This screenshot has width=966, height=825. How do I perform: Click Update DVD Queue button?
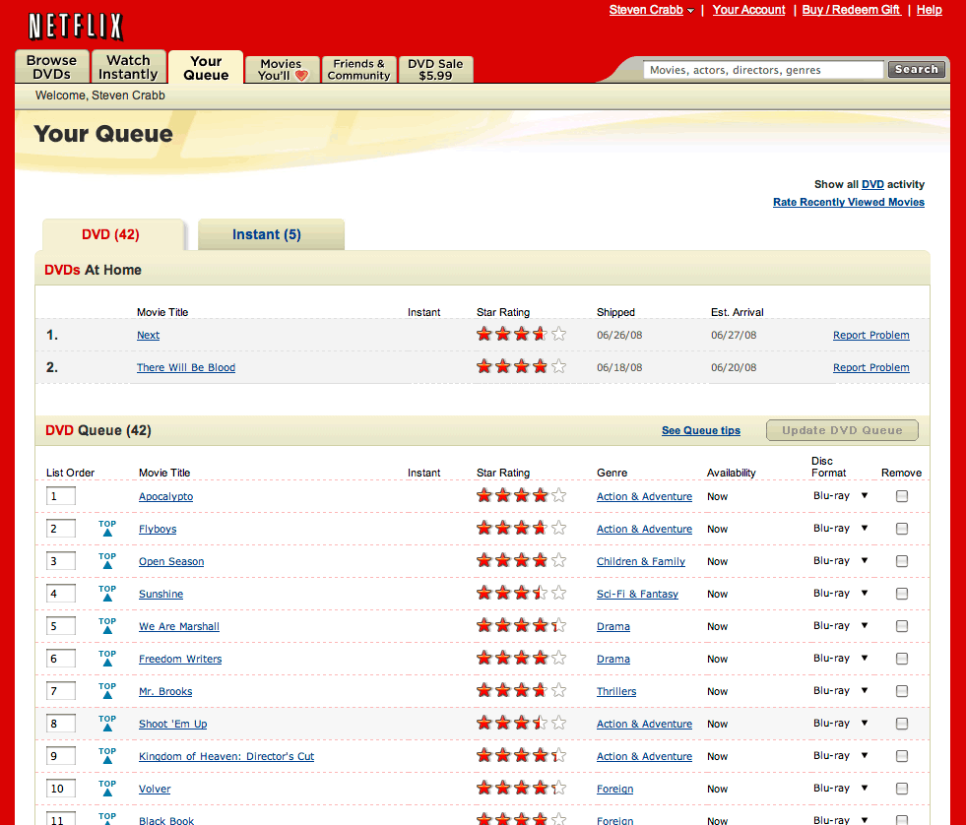(842, 430)
